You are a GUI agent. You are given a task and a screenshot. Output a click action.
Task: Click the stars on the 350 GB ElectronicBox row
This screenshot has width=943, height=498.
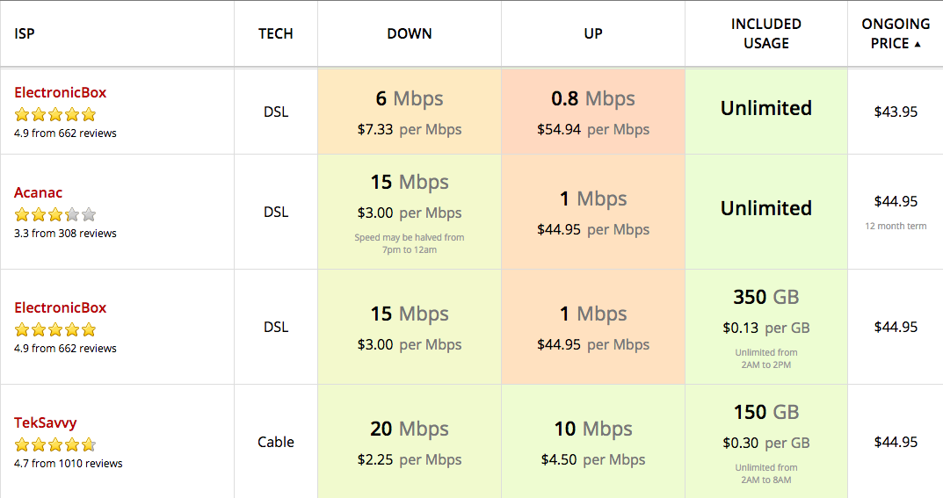coord(55,329)
